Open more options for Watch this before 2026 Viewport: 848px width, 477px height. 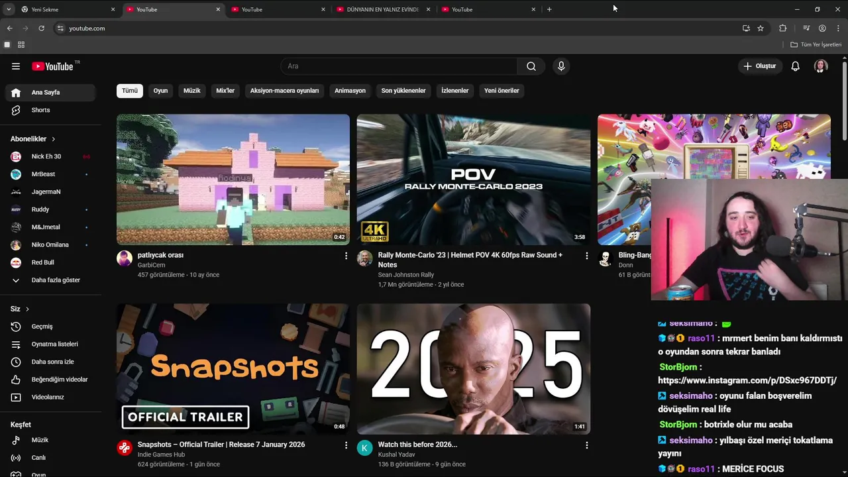tap(586, 445)
